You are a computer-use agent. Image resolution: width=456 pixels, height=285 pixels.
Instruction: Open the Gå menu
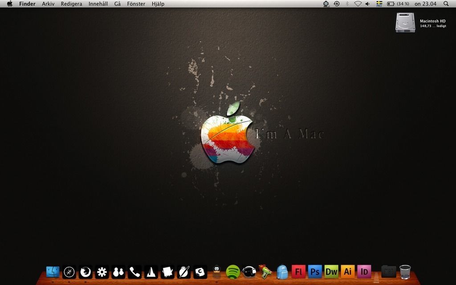pos(118,4)
